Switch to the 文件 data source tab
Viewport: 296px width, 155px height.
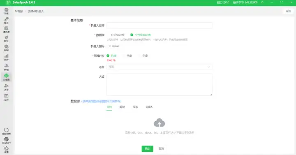[109, 107]
